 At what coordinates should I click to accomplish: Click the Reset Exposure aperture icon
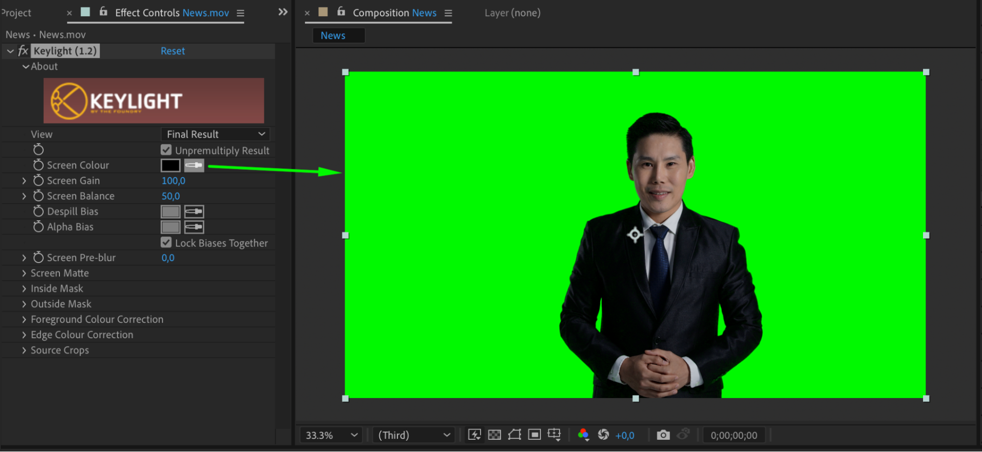603,435
